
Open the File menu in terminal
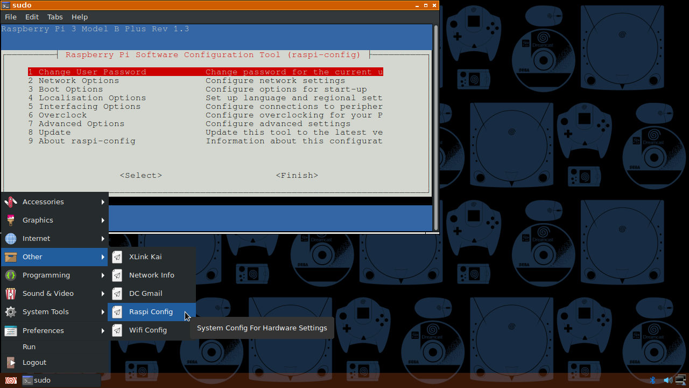(x=11, y=17)
